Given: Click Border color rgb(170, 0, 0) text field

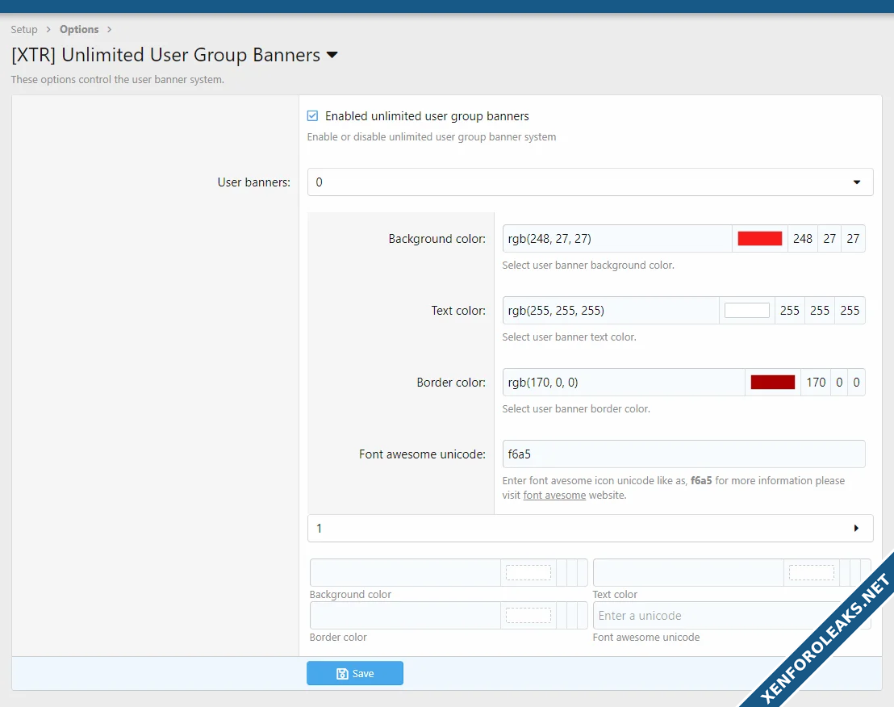Looking at the screenshot, I should (623, 383).
